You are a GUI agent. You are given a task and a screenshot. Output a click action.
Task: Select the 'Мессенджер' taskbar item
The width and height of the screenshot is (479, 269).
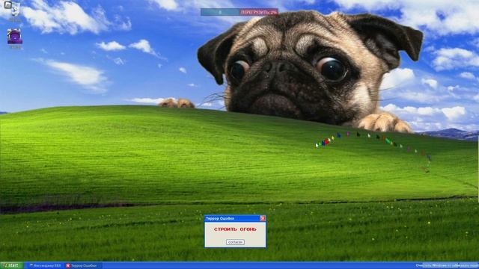click(x=45, y=266)
